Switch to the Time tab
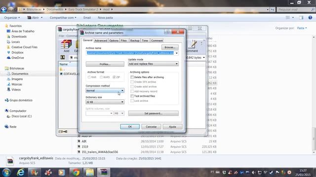Image resolution: width=316 pixels, height=177 pixels. [x=145, y=40]
